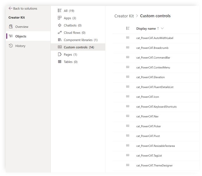Open Display name column dropdown chevron
Viewport: 202px width, 176px height.
coord(162,28)
